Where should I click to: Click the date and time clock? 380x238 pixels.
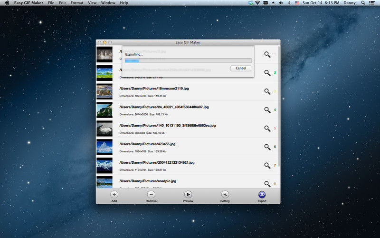pyautogui.click(x=321, y=3)
